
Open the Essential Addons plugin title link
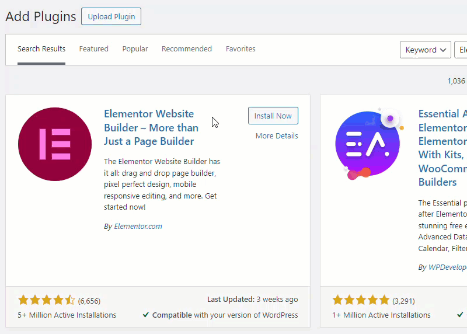442,148
